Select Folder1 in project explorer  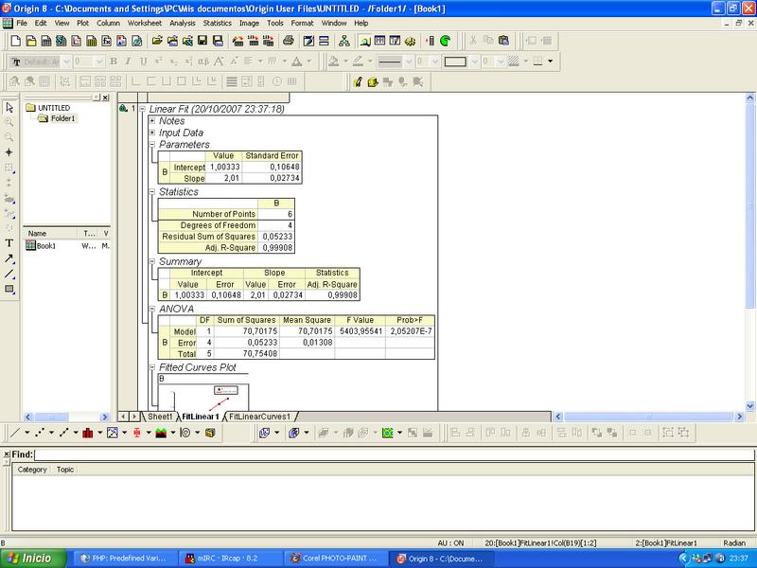(x=62, y=118)
